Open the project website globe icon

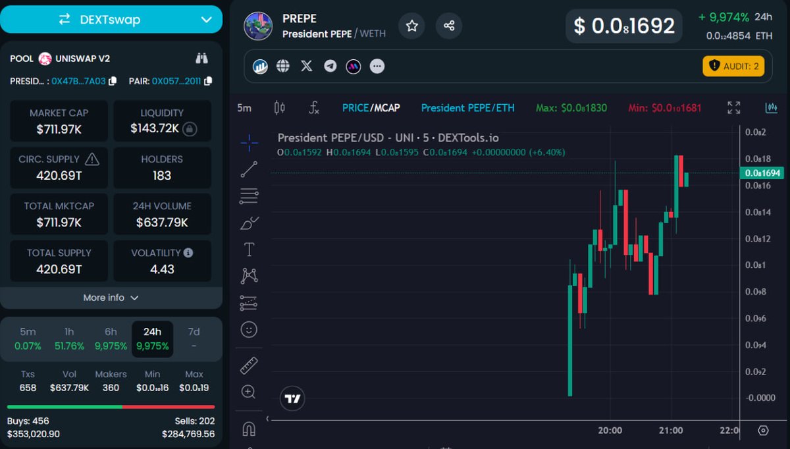(283, 66)
